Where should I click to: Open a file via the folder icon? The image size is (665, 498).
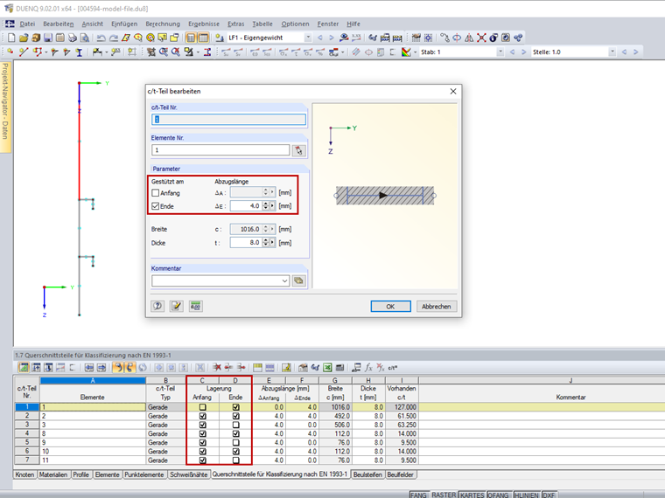pyautogui.click(x=24, y=38)
